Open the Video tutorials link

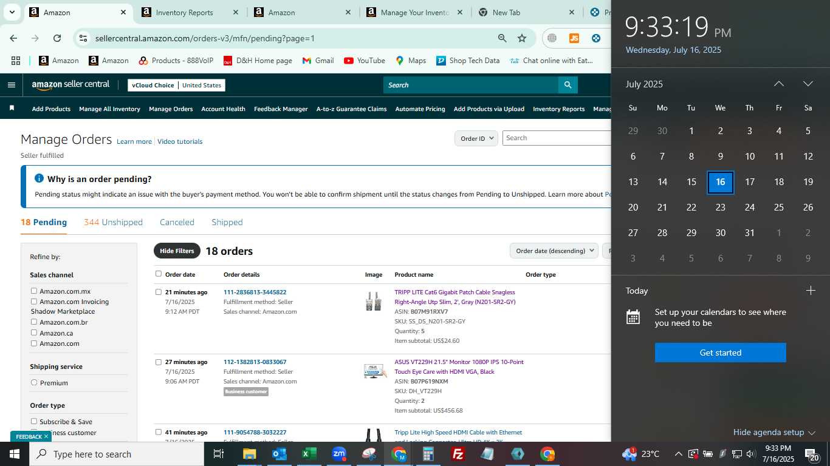pyautogui.click(x=180, y=141)
